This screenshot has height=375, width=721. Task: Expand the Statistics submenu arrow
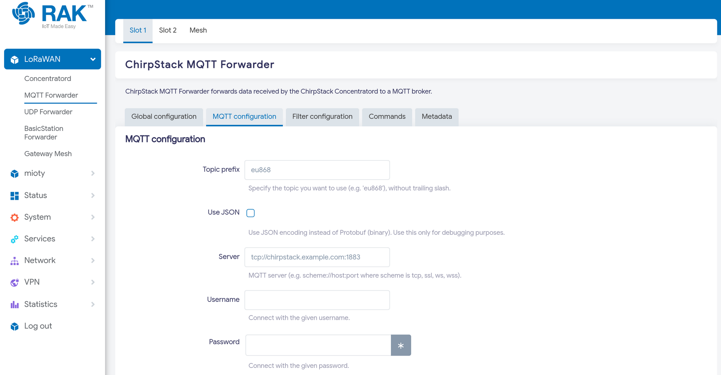click(x=93, y=304)
